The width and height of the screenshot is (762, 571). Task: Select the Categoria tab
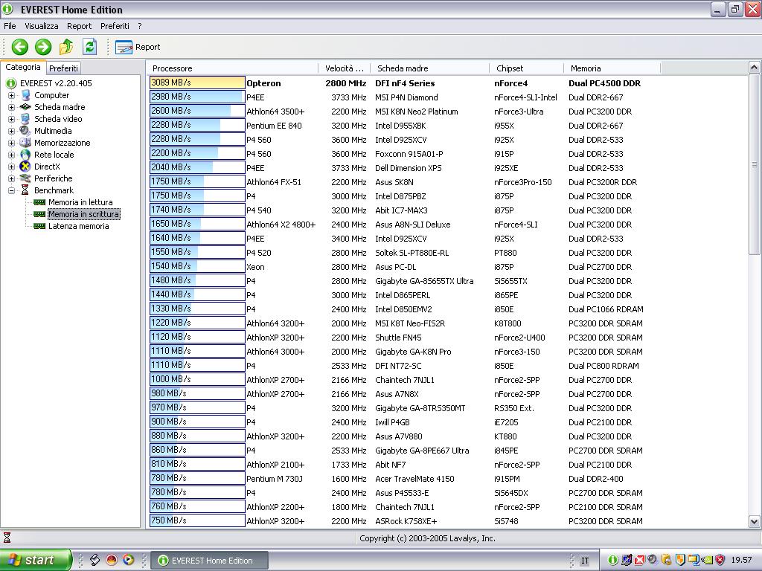tap(23, 67)
